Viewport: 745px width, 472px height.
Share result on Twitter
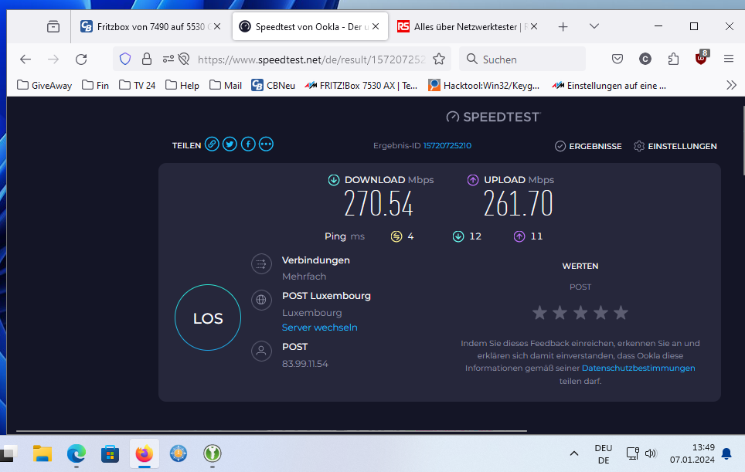[230, 144]
